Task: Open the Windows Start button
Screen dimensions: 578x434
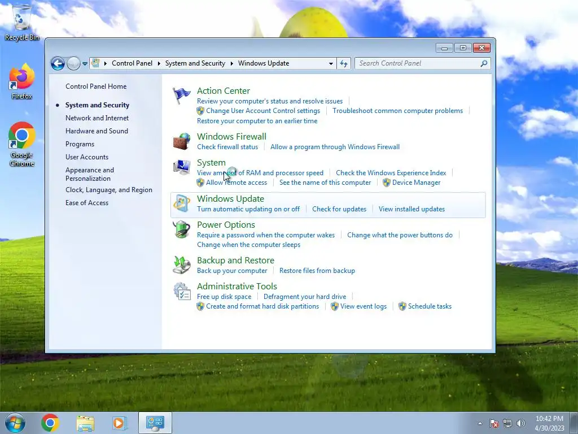Action: (x=15, y=423)
